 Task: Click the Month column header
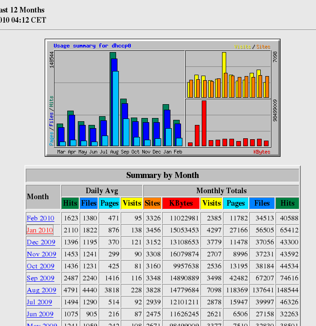[x=43, y=197]
